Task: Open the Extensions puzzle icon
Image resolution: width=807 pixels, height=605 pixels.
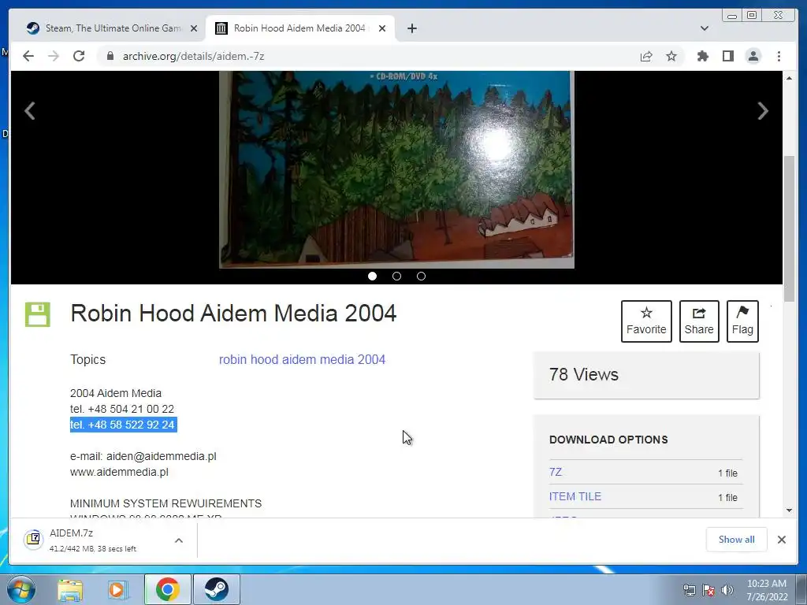Action: pyautogui.click(x=702, y=56)
